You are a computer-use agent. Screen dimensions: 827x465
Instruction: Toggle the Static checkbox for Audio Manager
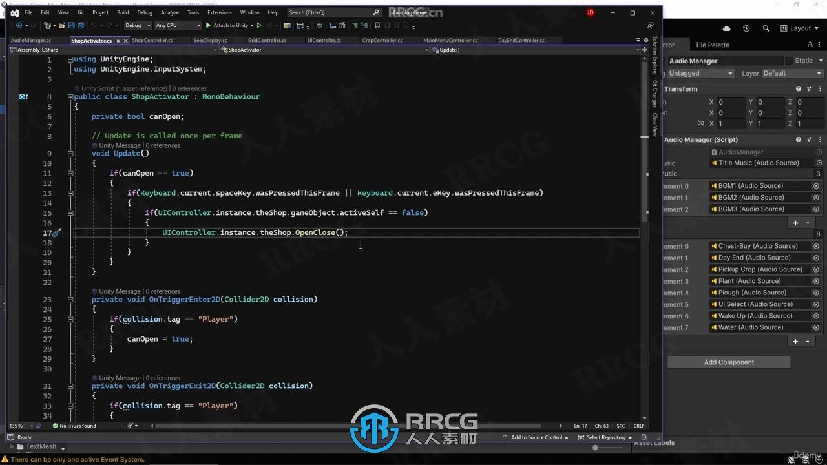click(x=788, y=61)
